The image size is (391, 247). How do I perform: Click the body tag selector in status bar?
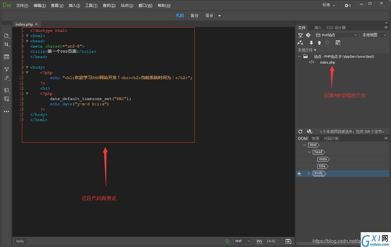coord(20,241)
